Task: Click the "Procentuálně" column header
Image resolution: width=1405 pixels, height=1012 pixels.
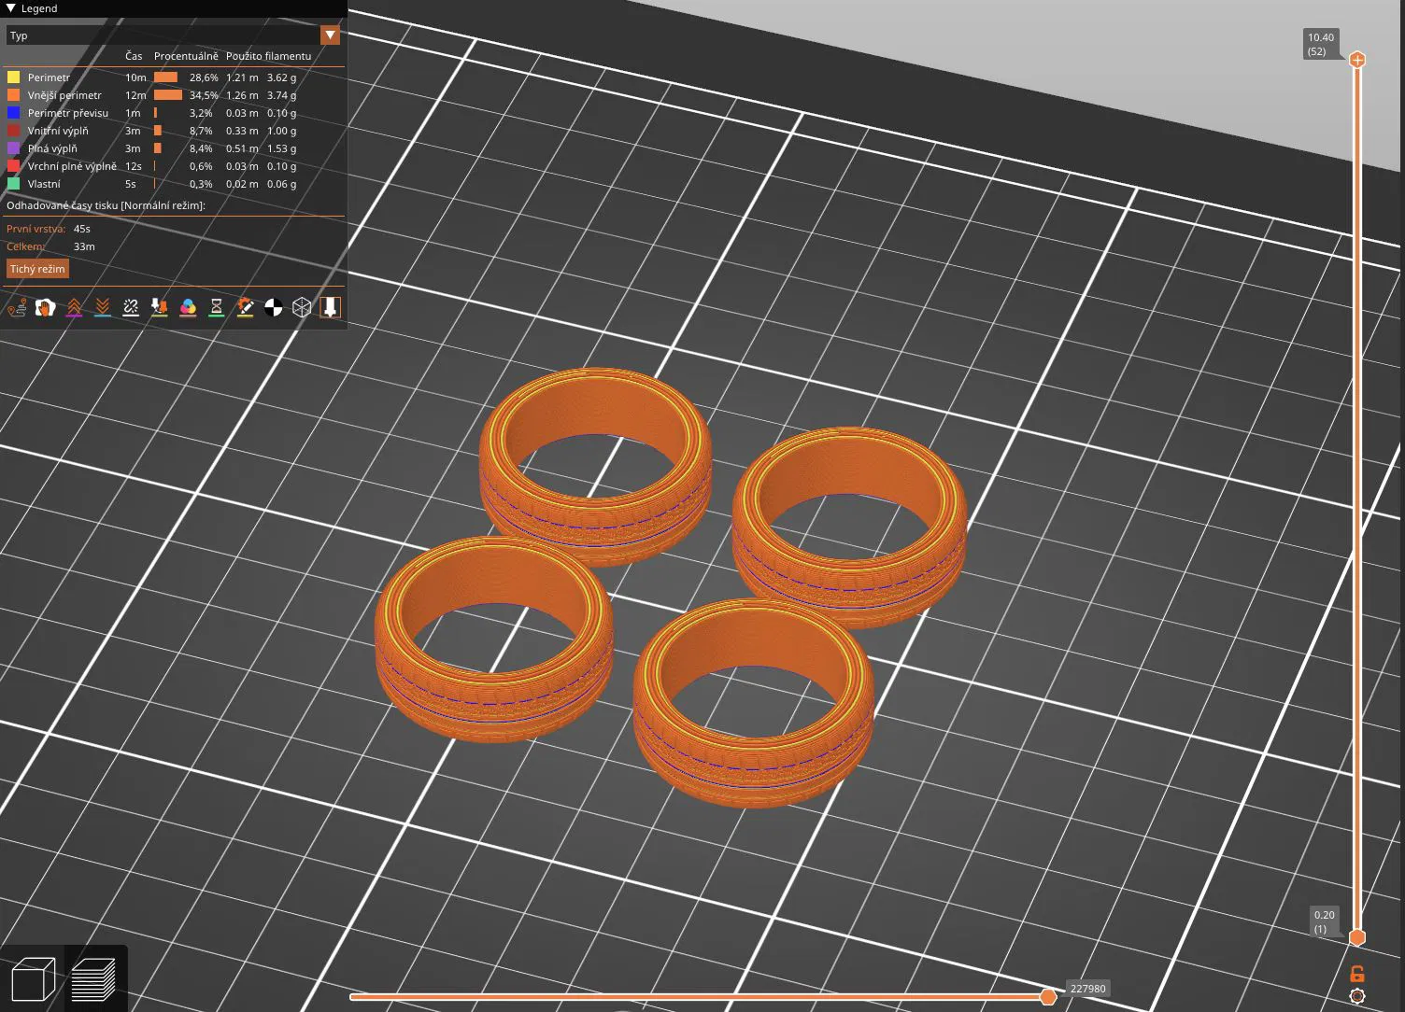Action: point(186,56)
